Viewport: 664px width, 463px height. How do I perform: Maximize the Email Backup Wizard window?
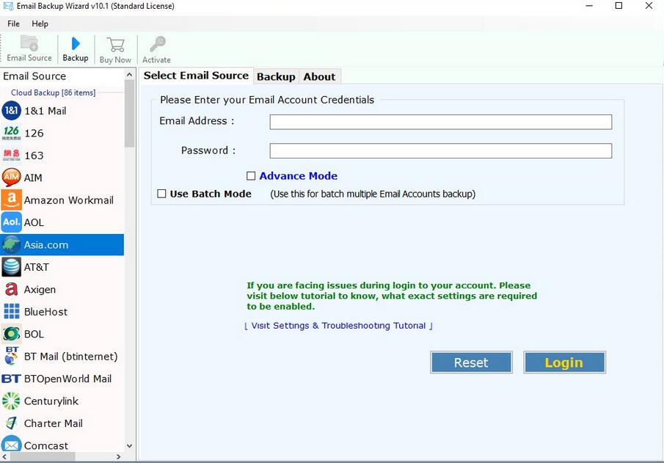point(619,6)
